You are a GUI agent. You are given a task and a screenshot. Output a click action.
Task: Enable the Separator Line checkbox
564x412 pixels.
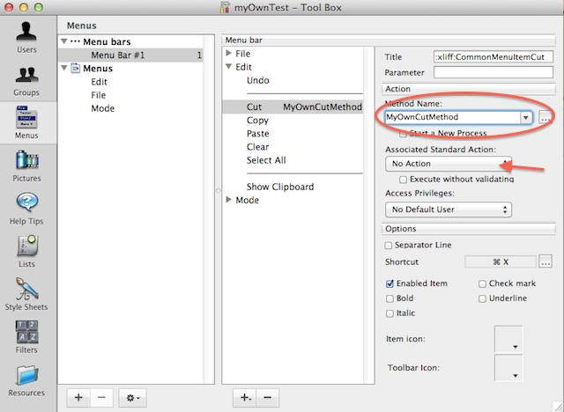(390, 245)
